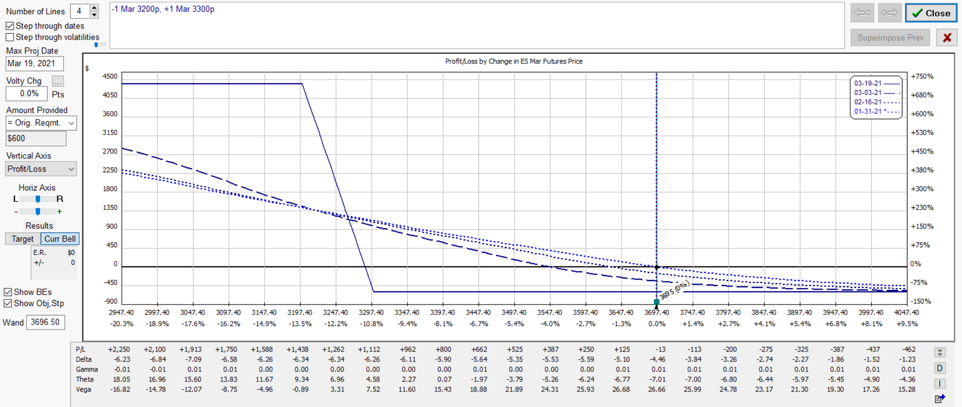962x407 pixels.
Task: Click the 4500 y-axis label
Action: 110,76
